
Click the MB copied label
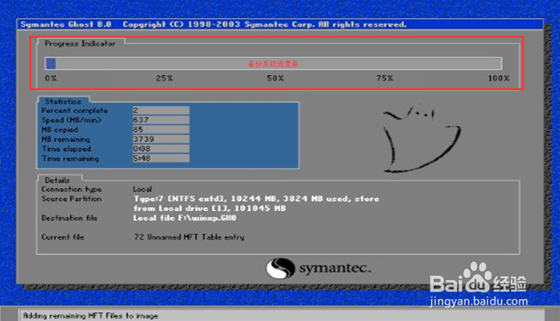pos(60,130)
